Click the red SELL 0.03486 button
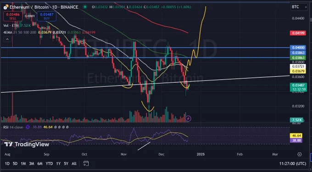 click(x=13, y=16)
